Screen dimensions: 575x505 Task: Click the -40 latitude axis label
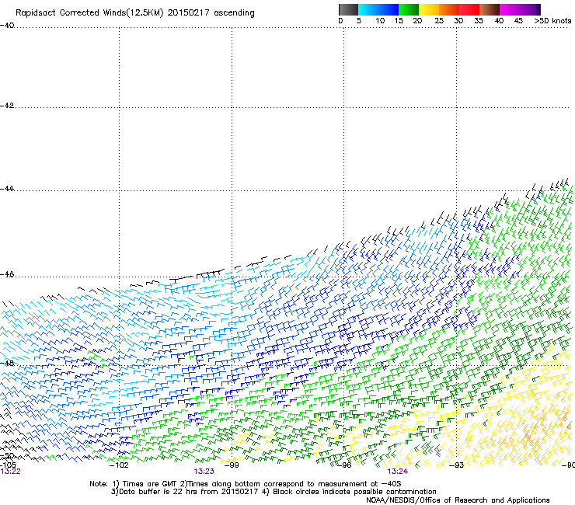tap(7, 26)
